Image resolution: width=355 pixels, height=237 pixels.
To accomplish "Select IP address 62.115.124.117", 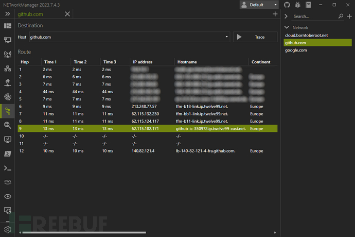I will tap(145, 122).
